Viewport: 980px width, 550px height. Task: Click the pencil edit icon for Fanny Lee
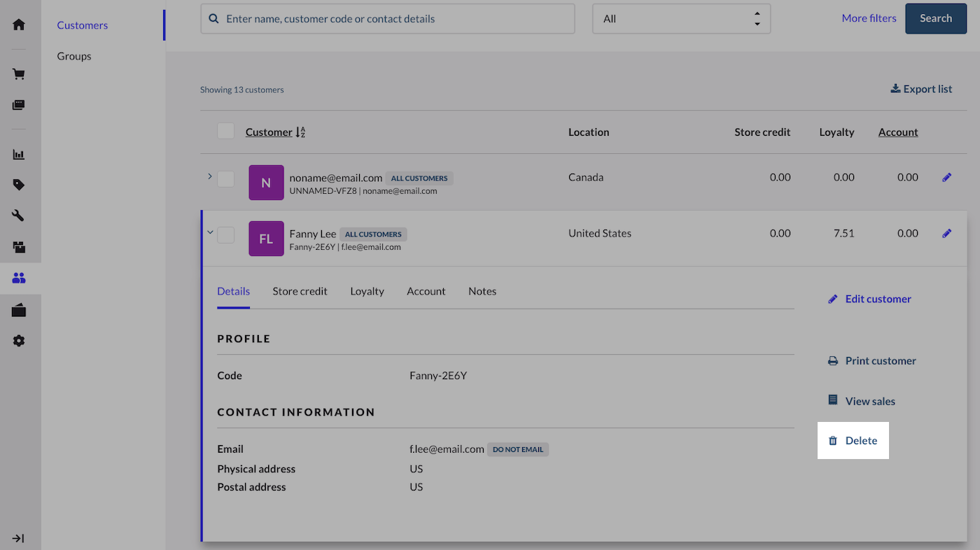click(x=946, y=234)
